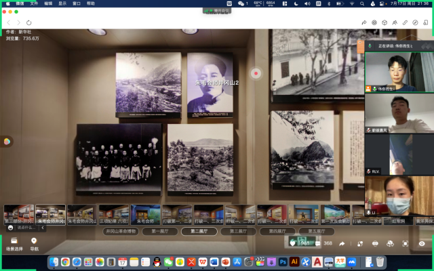Open the WeChat status icon in the menu bar
434x271 pixels.
point(241,3)
